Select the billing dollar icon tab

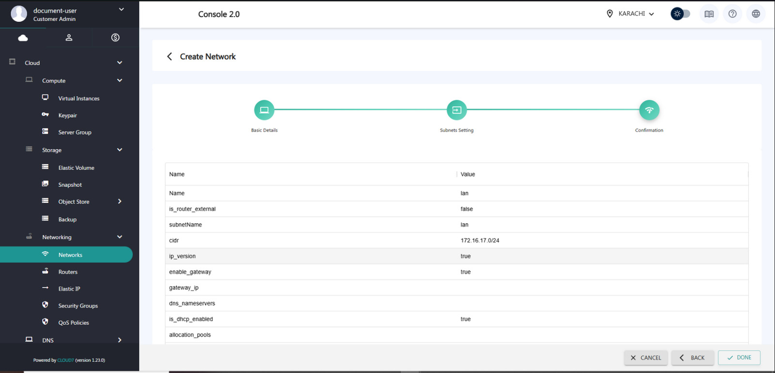pos(115,38)
